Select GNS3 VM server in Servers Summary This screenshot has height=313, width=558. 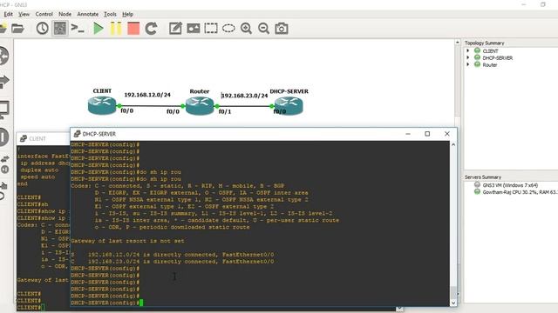(510, 185)
